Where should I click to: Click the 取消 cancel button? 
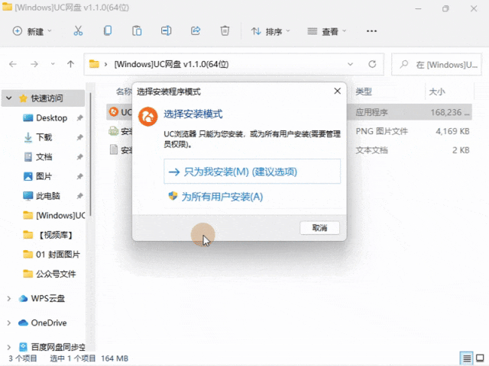coord(319,228)
